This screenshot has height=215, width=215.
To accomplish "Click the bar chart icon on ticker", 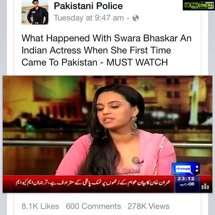I will click(205, 186).
